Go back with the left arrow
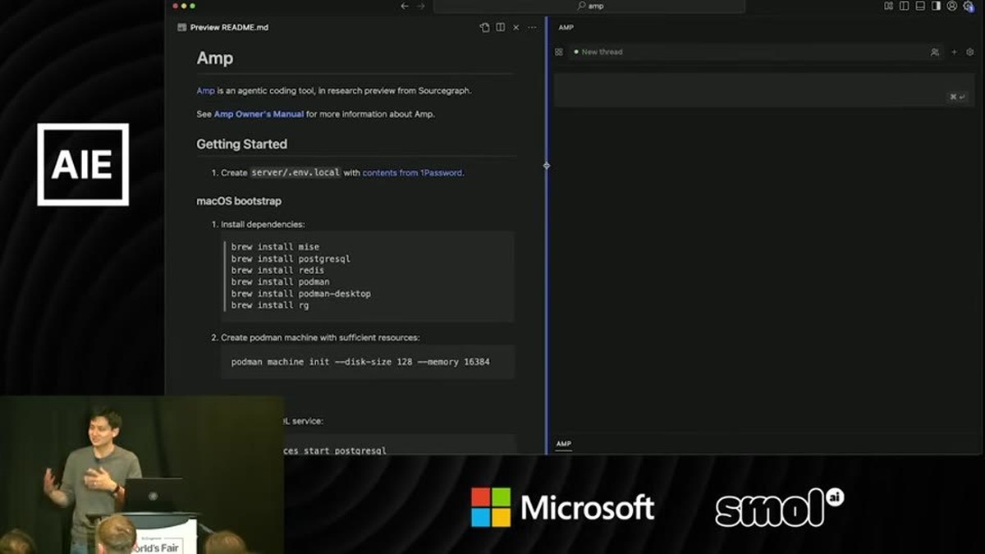 point(405,6)
